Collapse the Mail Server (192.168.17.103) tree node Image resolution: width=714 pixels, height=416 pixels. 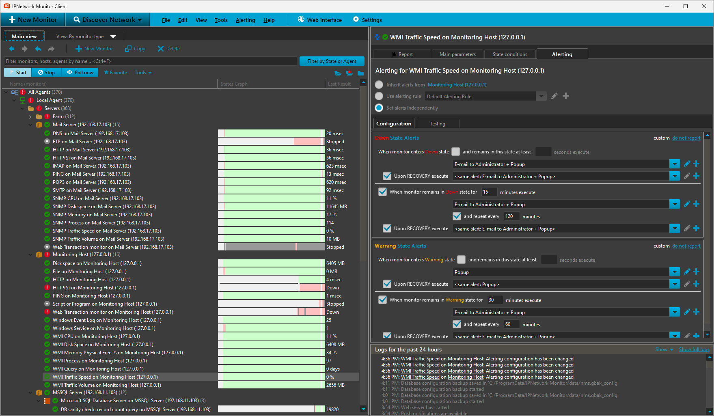coord(30,125)
